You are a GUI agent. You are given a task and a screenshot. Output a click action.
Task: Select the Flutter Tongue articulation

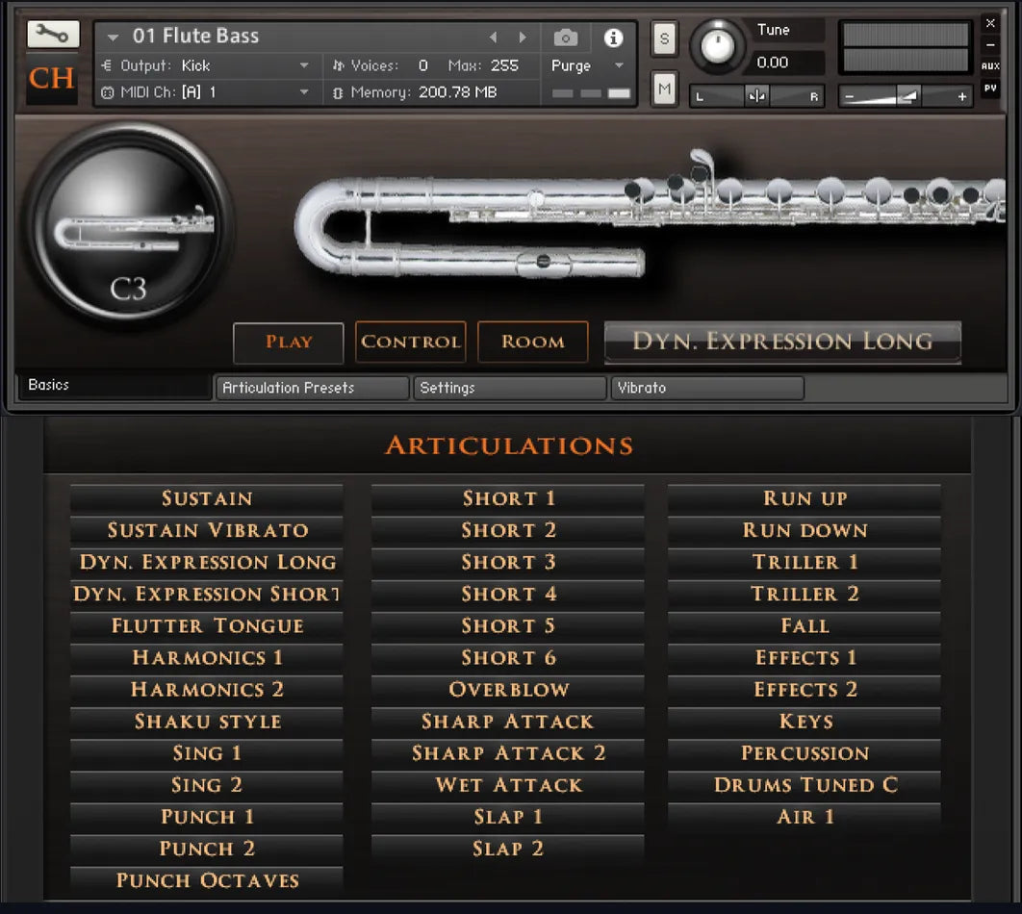pos(206,625)
